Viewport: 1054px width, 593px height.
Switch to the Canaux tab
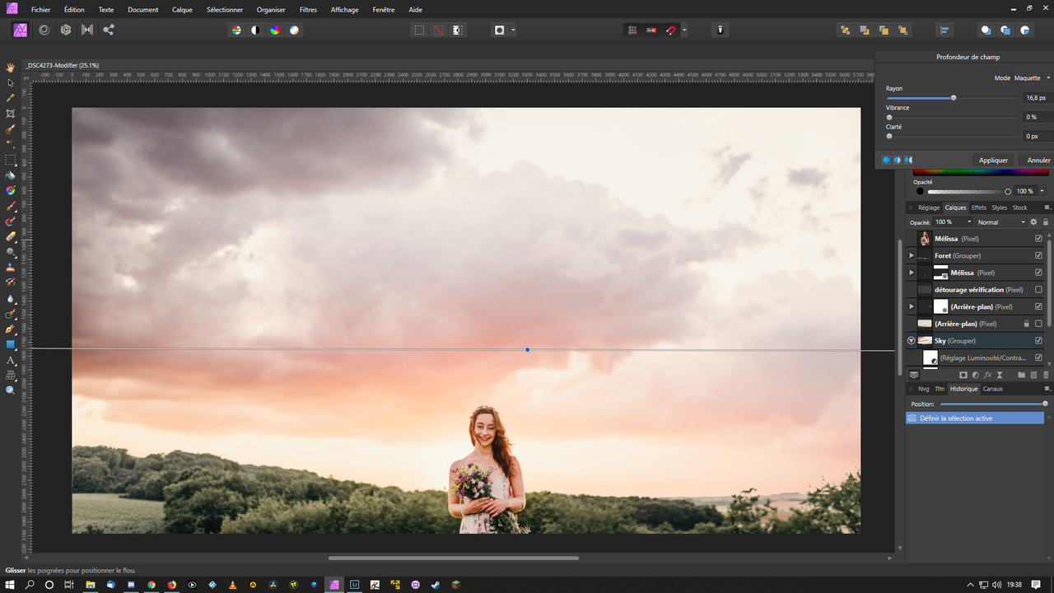click(x=993, y=389)
